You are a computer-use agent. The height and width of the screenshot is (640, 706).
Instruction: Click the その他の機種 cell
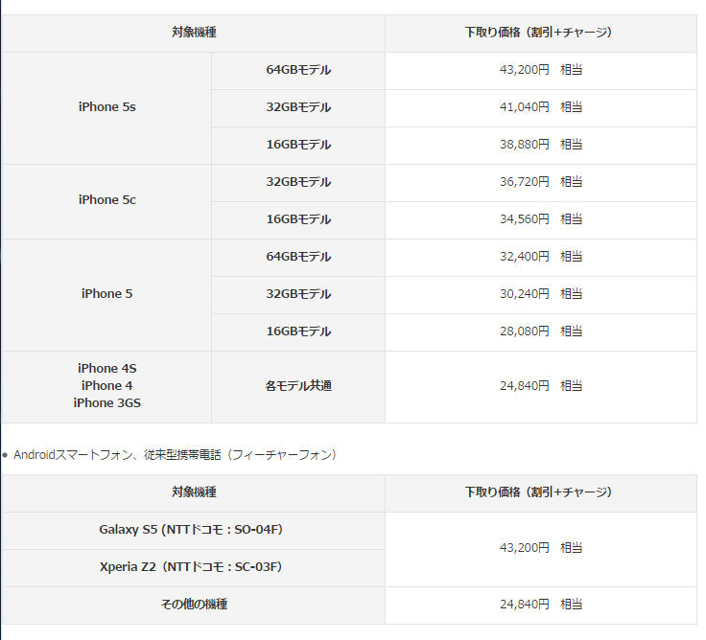(192, 605)
